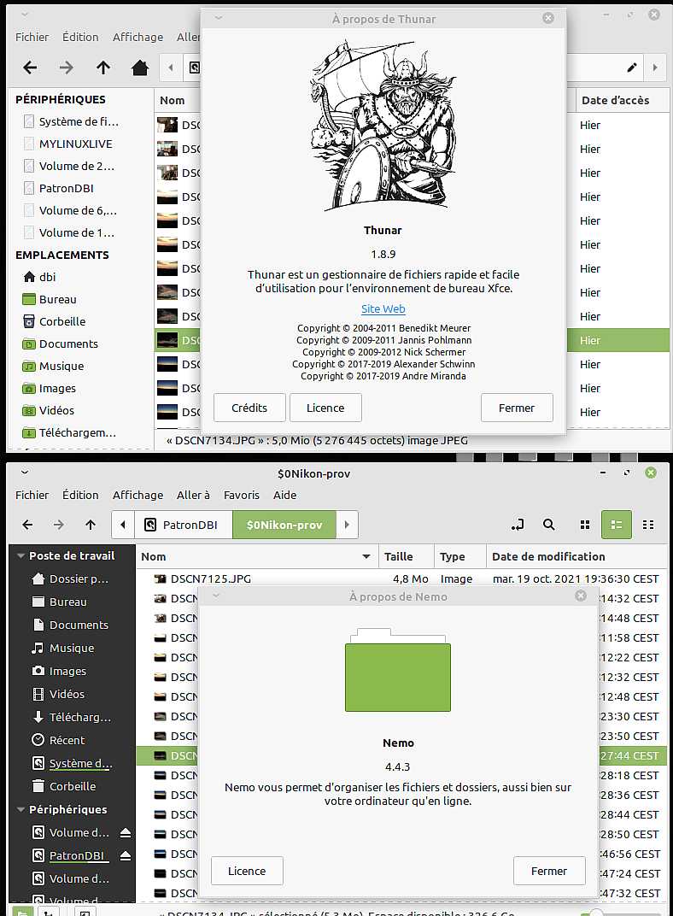Switch Nemo to icon view
The width and height of the screenshot is (673, 916).
click(x=585, y=525)
